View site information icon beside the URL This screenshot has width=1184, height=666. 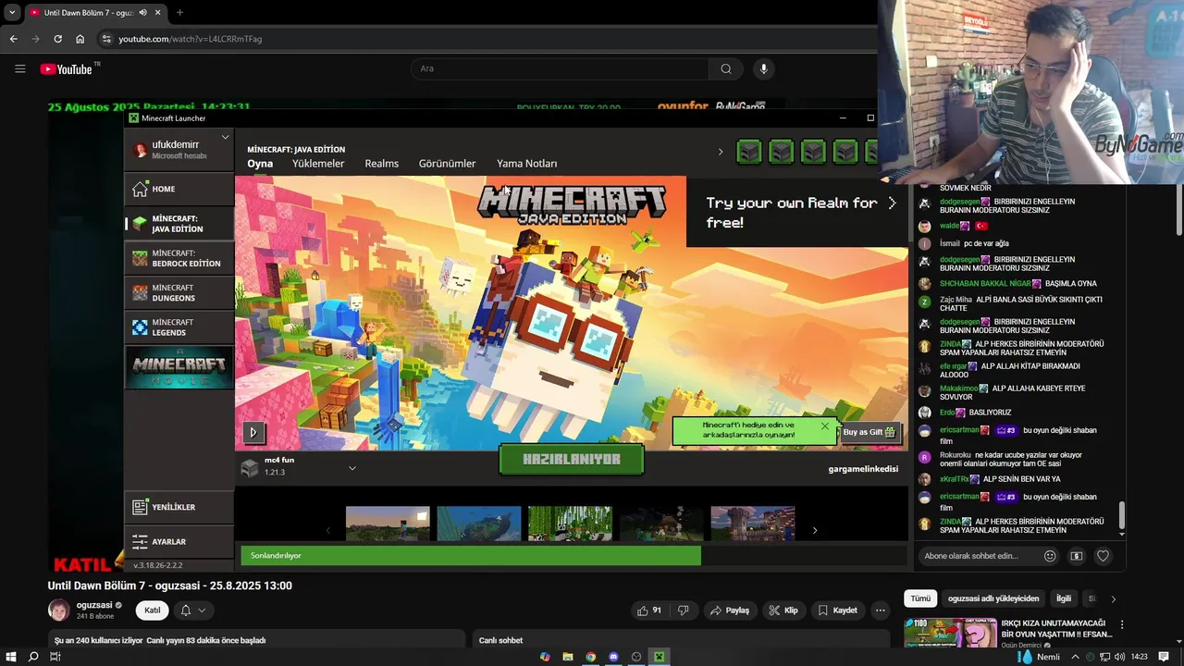106,39
